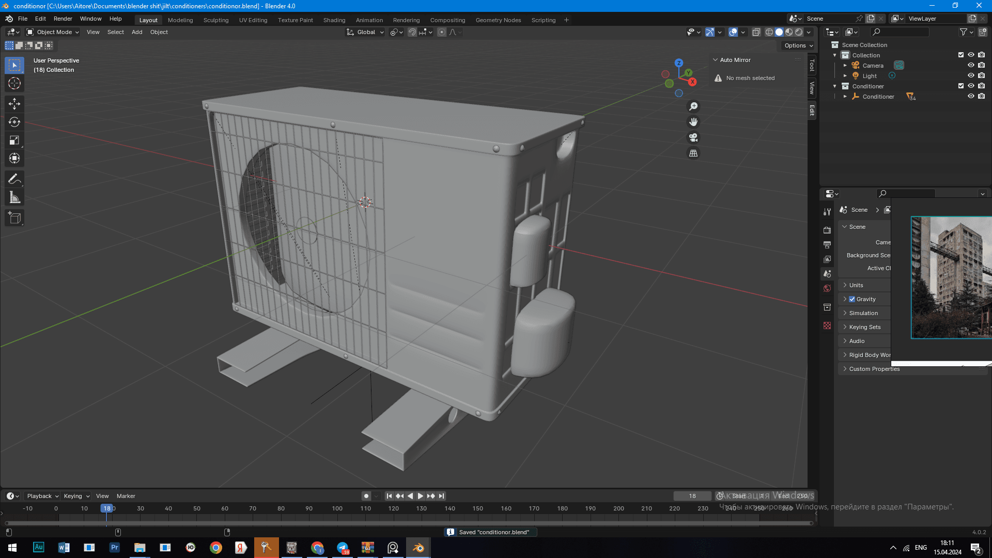Switch to the Modeling workspace tab
The image size is (992, 558).
180,20
